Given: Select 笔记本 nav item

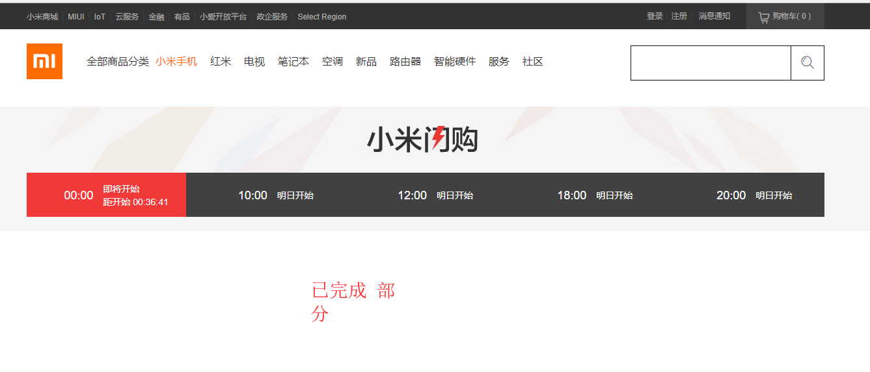Looking at the screenshot, I should pos(293,62).
